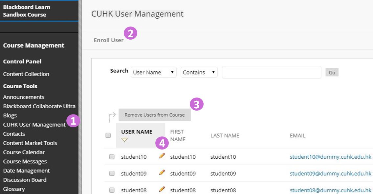Click the edit pencil icon for student10
The height and width of the screenshot is (194, 373).
click(162, 156)
